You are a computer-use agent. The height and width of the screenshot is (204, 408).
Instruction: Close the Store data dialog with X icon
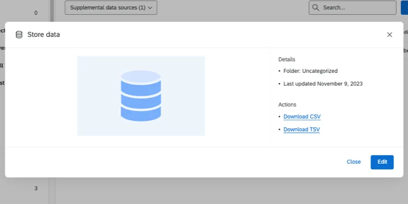click(x=389, y=35)
